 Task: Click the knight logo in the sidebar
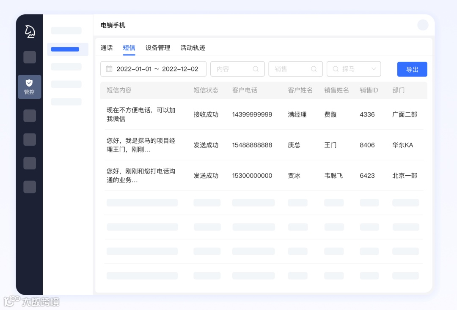[29, 31]
